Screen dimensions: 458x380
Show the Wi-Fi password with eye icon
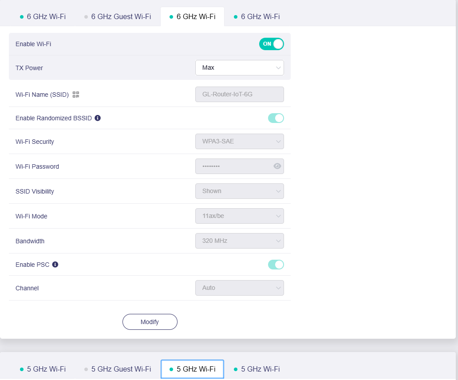pyautogui.click(x=277, y=166)
